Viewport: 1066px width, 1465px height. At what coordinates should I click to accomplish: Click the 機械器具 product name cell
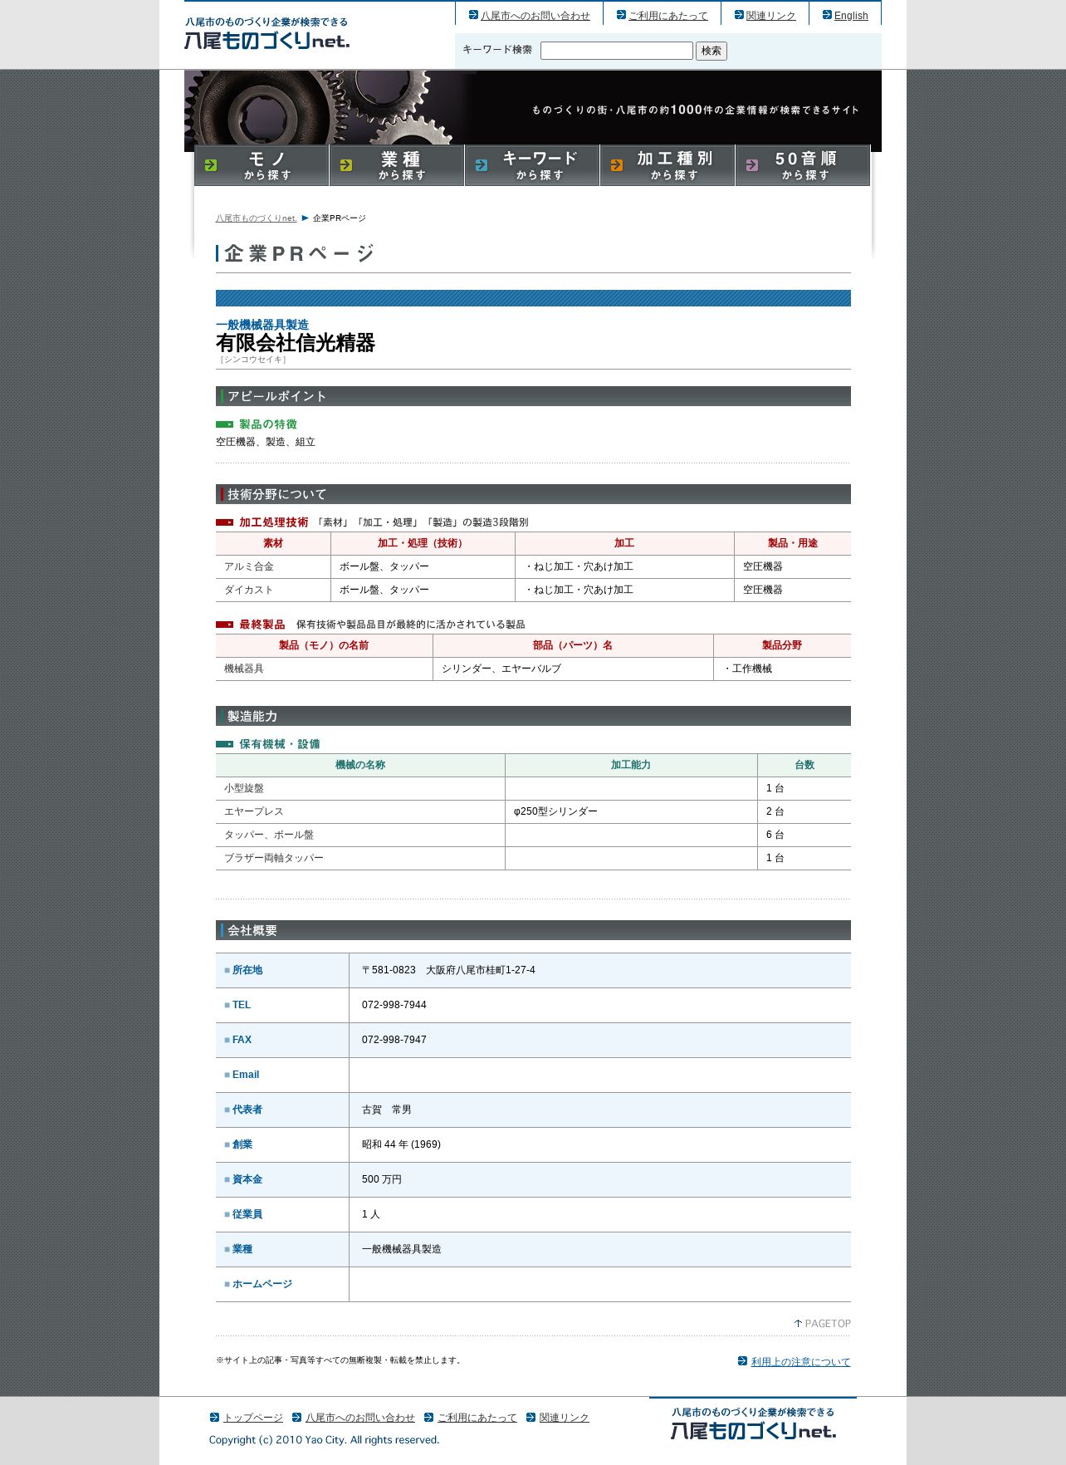[324, 669]
